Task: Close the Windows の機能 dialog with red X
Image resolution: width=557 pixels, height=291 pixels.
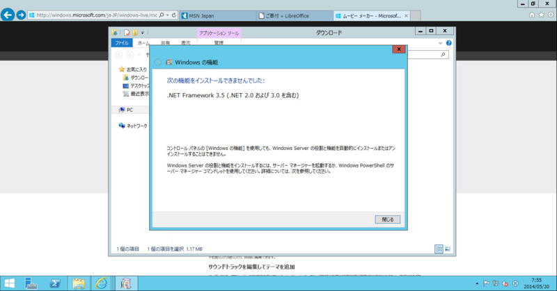Action: pos(398,49)
